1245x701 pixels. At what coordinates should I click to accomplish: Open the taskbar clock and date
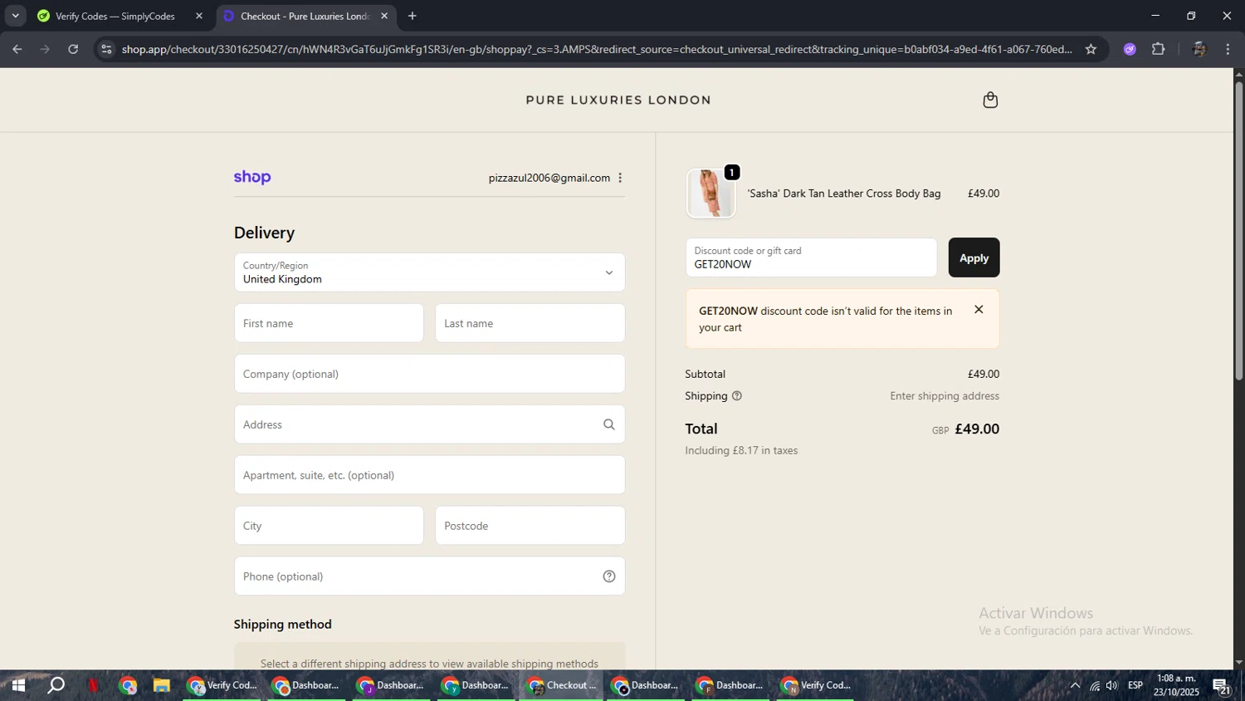(1176, 685)
